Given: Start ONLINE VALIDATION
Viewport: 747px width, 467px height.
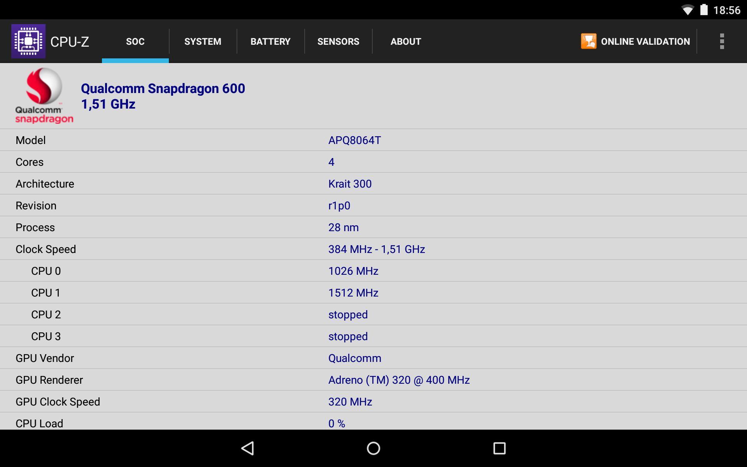Looking at the screenshot, I should pos(635,41).
